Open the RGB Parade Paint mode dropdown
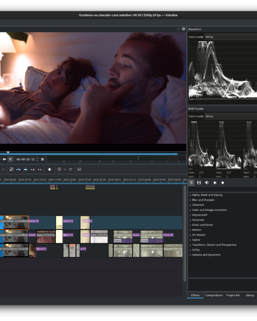 pyautogui.click(x=231, y=116)
